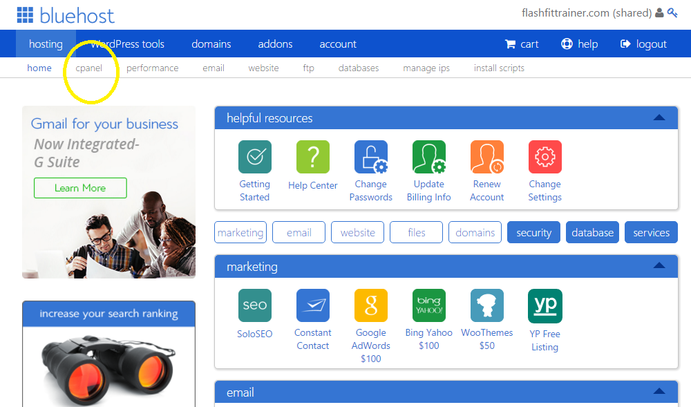Viewport: 691px width, 407px height.
Task: Click the Learn More button
Action: point(80,188)
